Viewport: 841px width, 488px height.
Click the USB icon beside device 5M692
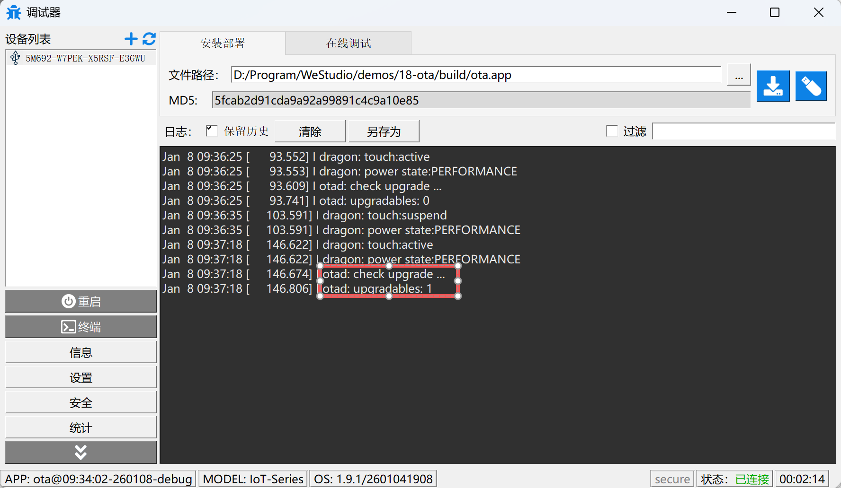(x=15, y=57)
